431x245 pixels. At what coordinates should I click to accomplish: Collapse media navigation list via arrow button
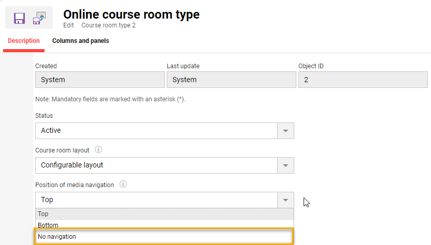pos(285,200)
